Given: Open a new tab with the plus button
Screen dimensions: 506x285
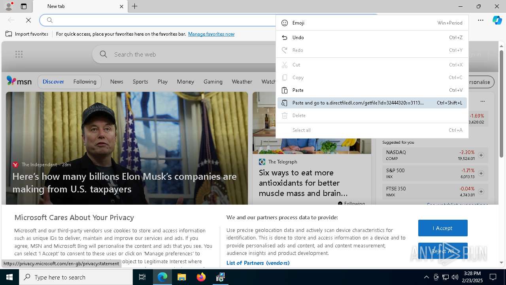Looking at the screenshot, I should pos(135,6).
